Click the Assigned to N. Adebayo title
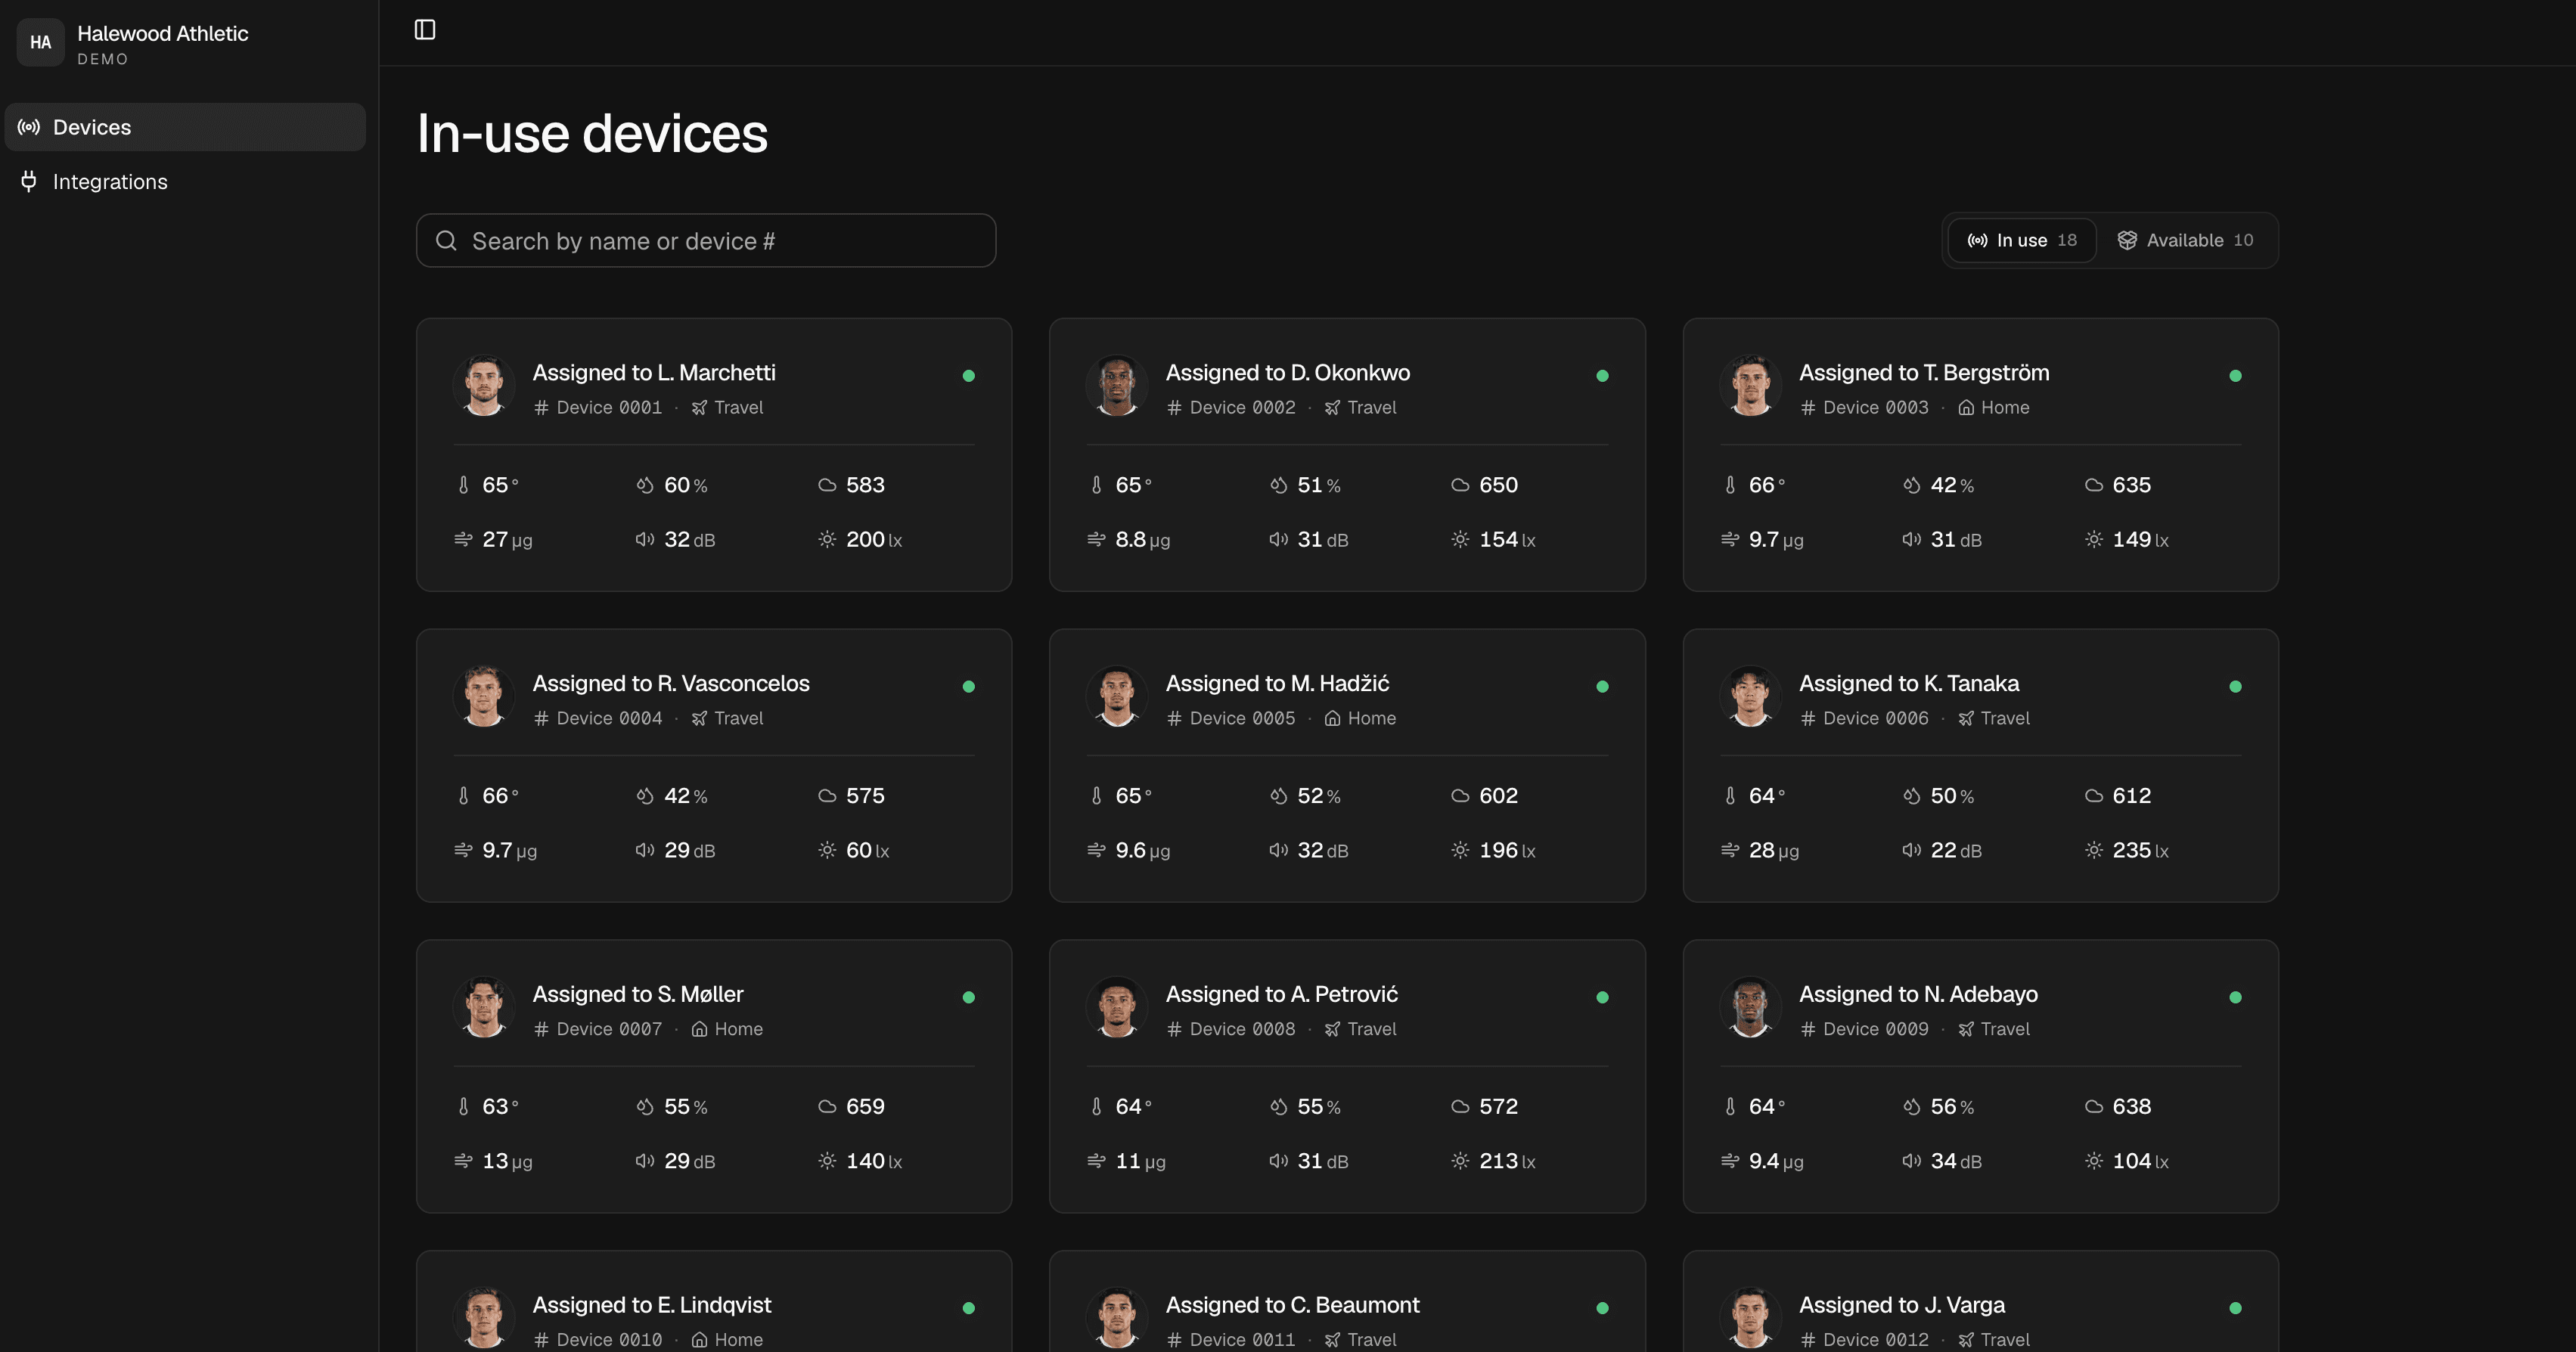The width and height of the screenshot is (2576, 1352). 1918,995
